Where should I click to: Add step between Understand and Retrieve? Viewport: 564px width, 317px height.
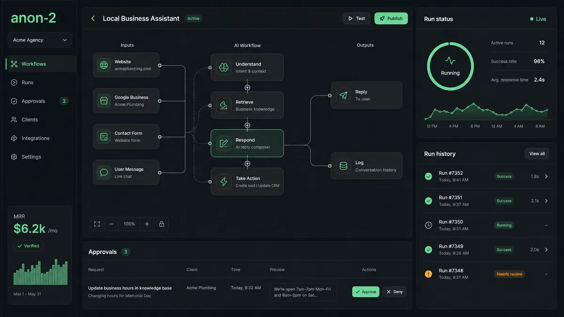click(247, 87)
